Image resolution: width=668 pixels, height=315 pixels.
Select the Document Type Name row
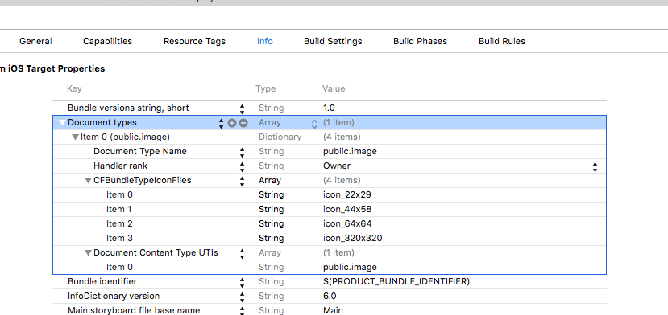(x=330, y=151)
